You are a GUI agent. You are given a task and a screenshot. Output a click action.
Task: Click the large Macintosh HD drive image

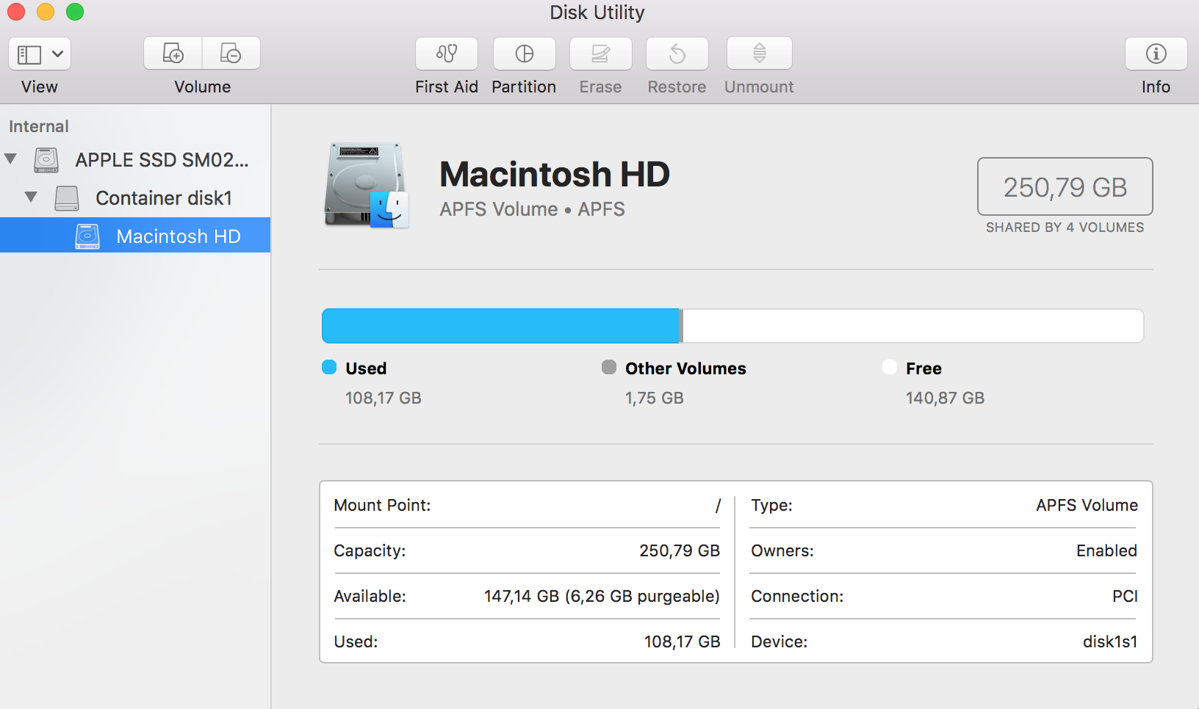click(x=366, y=185)
